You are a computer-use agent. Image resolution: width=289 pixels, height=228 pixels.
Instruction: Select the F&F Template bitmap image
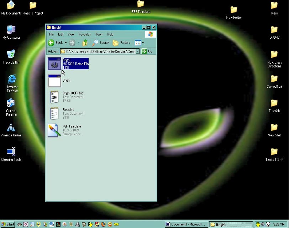point(54,130)
